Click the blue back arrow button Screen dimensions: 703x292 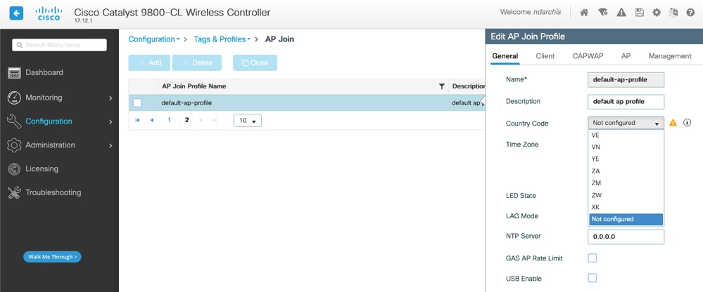(x=16, y=13)
